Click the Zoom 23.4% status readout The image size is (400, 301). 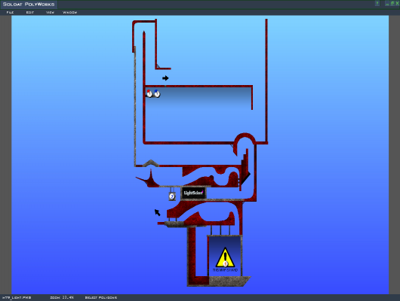tap(62, 297)
